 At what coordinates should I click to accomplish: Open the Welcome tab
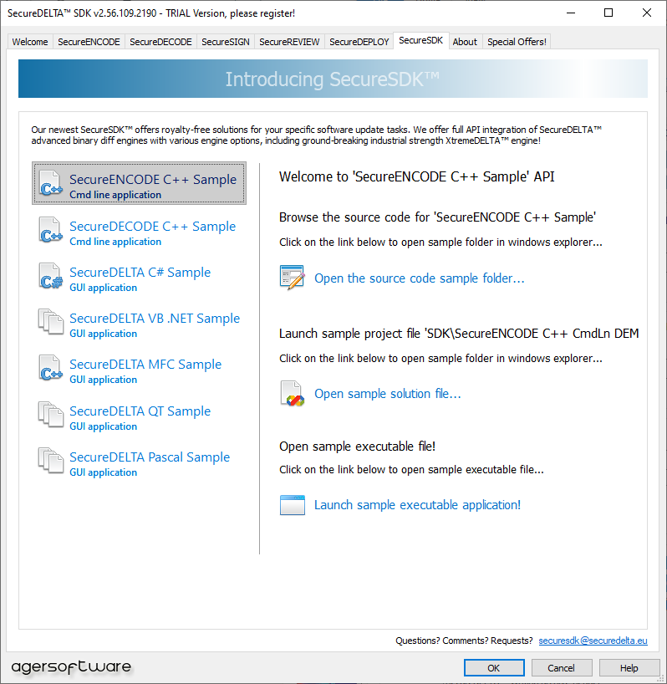(x=30, y=42)
